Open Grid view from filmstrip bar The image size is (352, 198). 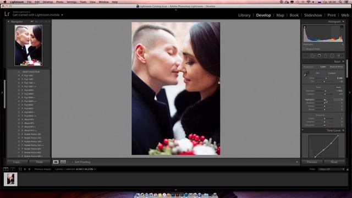click(20, 169)
